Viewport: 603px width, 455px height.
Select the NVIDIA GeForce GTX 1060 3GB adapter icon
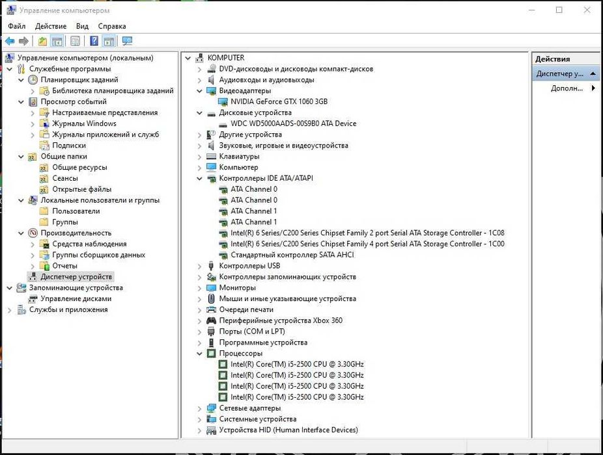[223, 102]
